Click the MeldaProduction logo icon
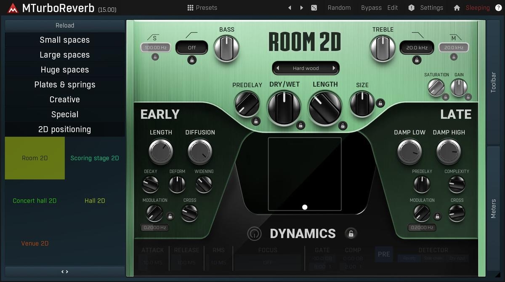Viewport: 505px width, 282px height. coord(13,8)
